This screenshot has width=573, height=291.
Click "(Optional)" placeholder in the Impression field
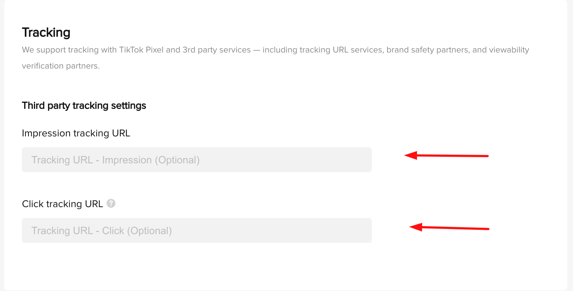point(177,160)
